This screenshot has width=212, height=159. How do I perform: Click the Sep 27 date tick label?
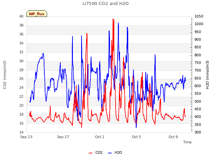63,137
